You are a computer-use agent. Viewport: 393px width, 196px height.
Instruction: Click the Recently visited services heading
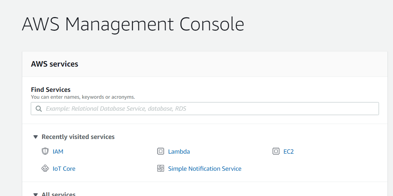point(78,137)
